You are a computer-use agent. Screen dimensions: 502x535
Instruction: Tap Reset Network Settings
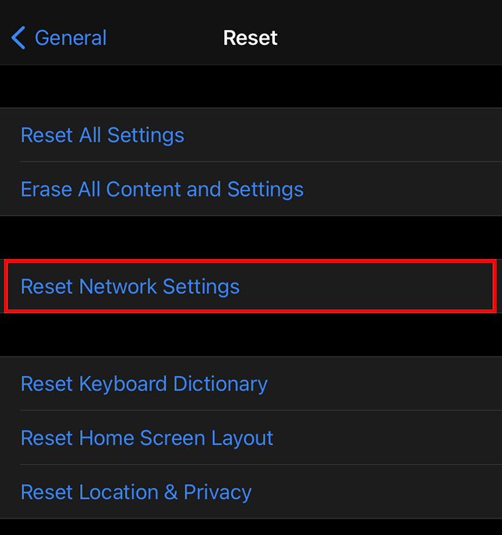point(130,286)
